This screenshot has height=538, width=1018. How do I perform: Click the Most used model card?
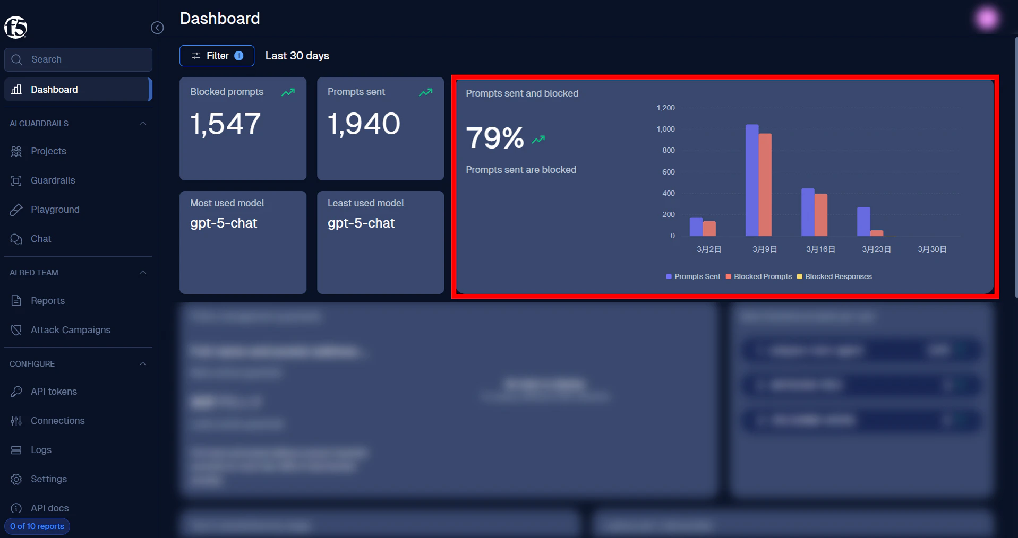point(243,242)
